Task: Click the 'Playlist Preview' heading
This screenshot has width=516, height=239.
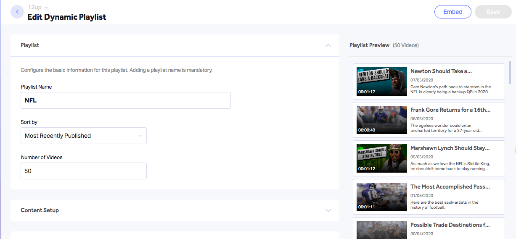Action: (x=370, y=45)
